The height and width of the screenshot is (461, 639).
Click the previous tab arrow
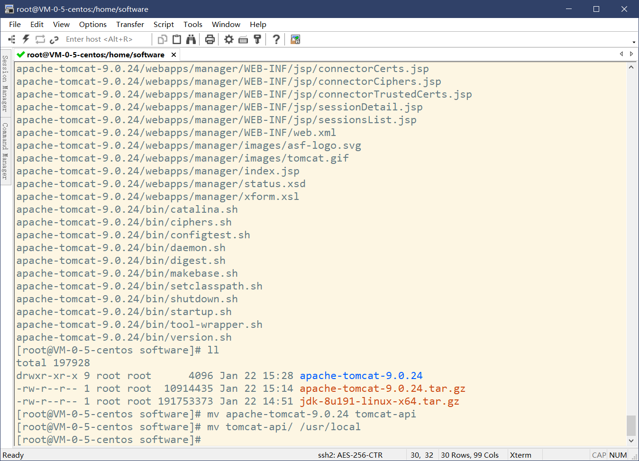click(x=621, y=54)
